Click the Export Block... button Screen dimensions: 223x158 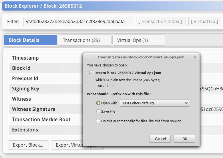point(28,145)
